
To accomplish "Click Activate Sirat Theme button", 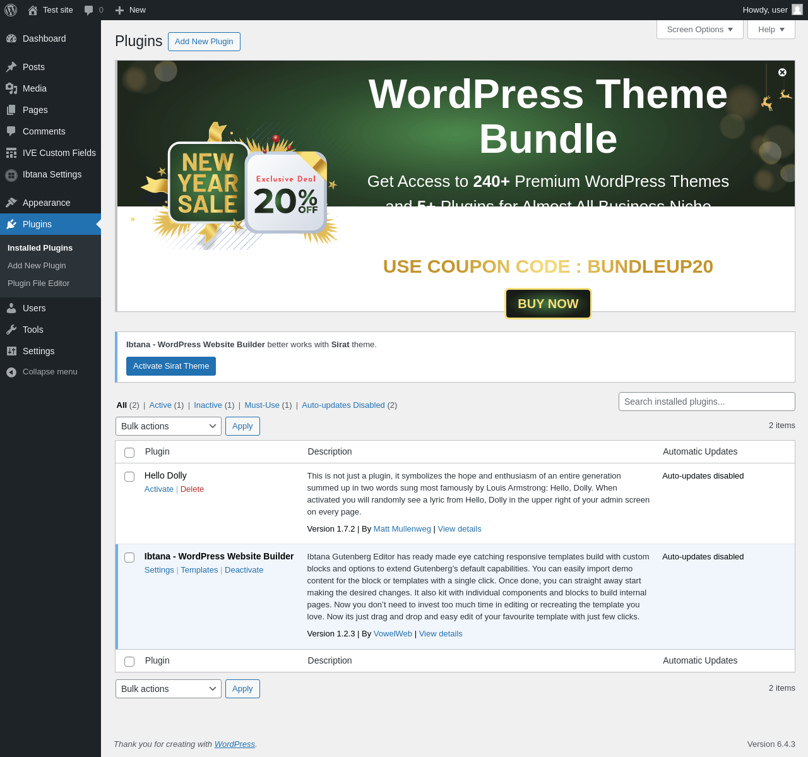I will 171,366.
